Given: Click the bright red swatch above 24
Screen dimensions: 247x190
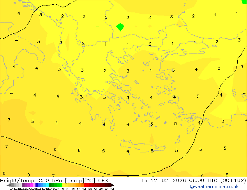Looking at the screenshot, I should 85,185.
